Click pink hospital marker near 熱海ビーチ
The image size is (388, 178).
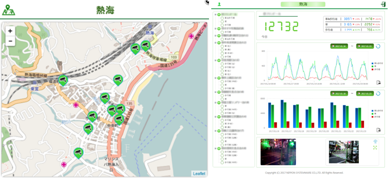point(191,36)
